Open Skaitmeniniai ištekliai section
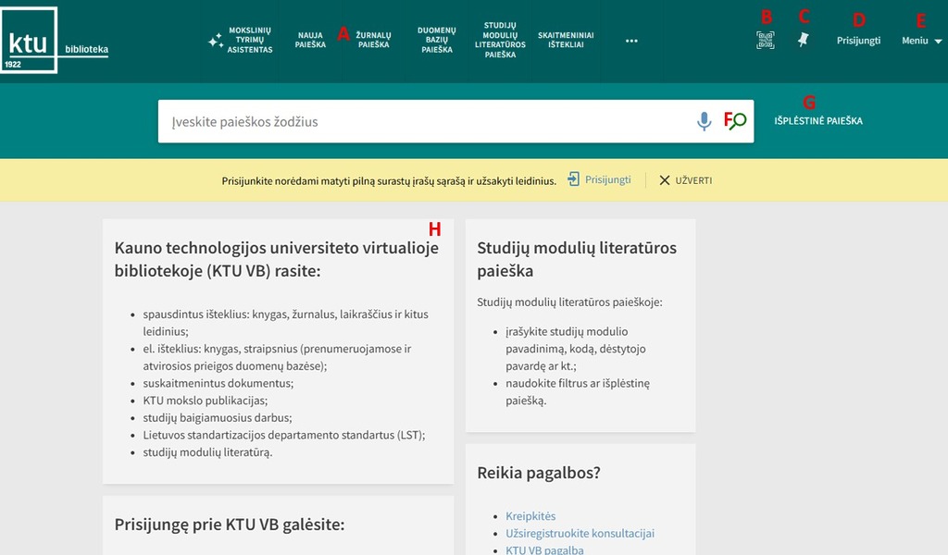This screenshot has height=555, width=948. click(x=566, y=40)
